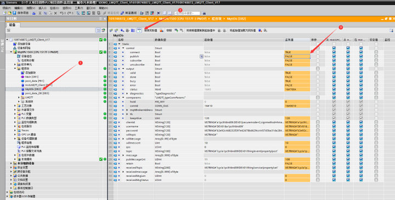The image size is (395, 200).
Task: Click the cut scissors icon in the toolbar
Action: [x=40, y=13]
